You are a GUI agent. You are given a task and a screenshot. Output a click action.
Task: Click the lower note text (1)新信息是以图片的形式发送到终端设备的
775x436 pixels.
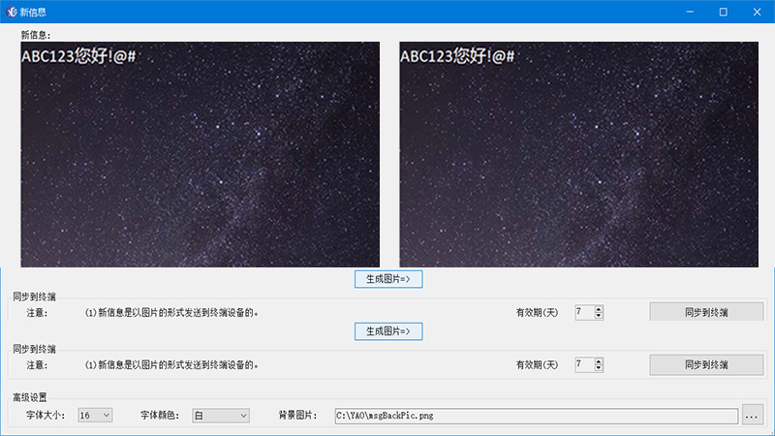[172, 365]
